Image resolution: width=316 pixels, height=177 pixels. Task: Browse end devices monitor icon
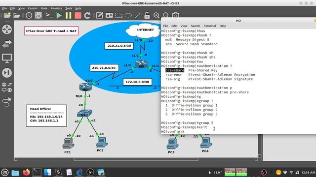(7, 58)
